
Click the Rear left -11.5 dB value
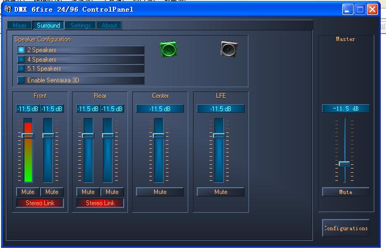click(x=88, y=108)
